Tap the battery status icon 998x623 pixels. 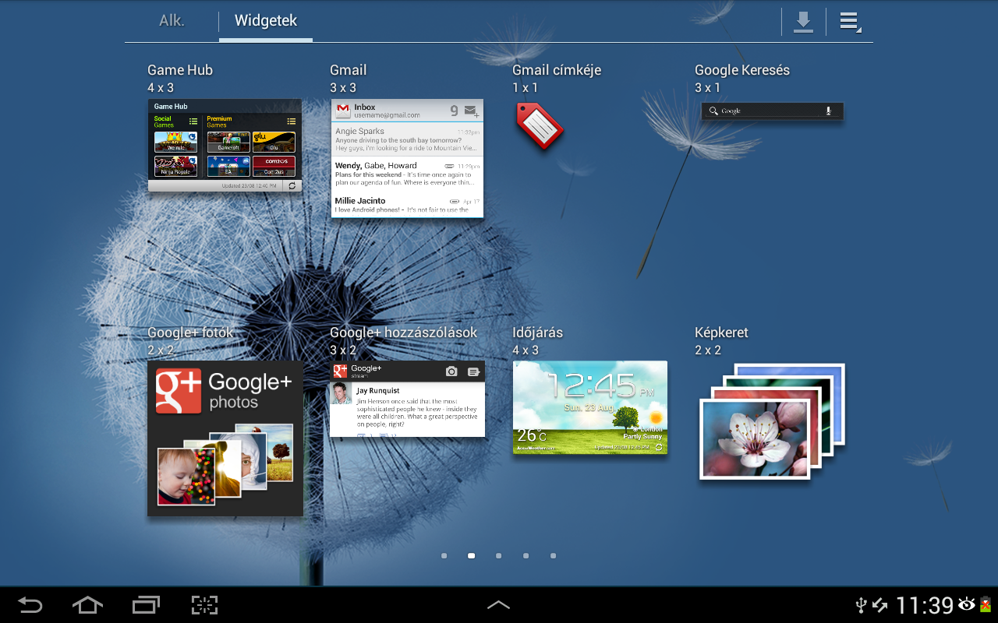point(986,604)
